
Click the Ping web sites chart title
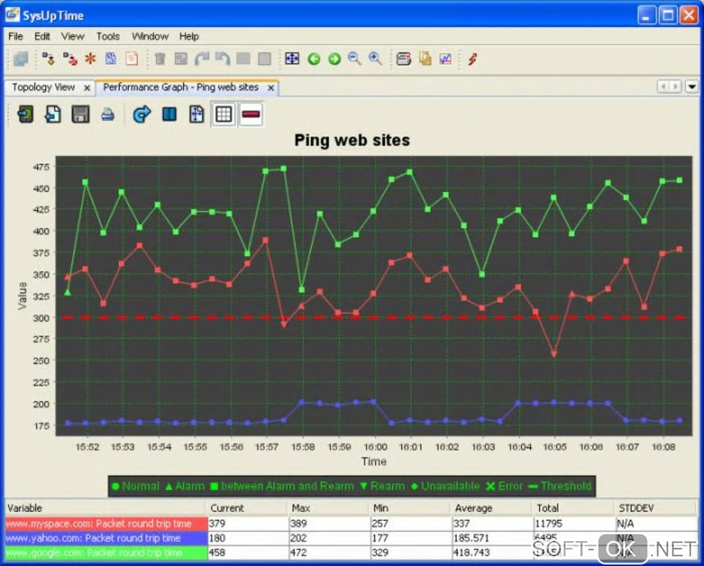(352, 140)
